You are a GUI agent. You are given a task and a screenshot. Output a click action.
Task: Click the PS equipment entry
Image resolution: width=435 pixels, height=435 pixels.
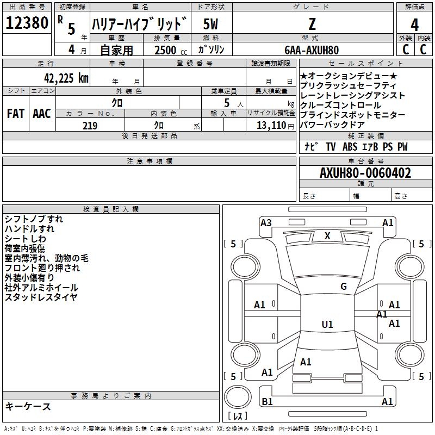(x=388, y=147)
